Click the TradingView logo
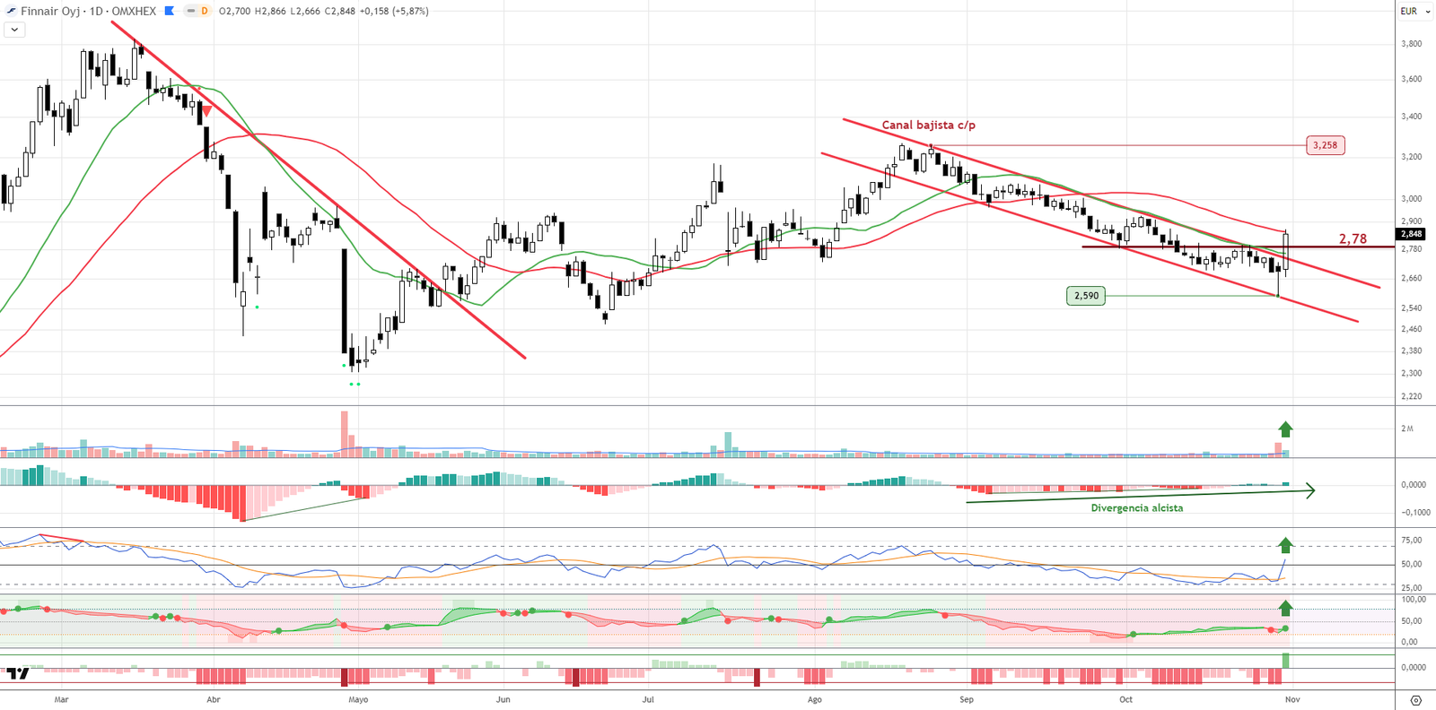The height and width of the screenshot is (710, 1436). [x=18, y=673]
